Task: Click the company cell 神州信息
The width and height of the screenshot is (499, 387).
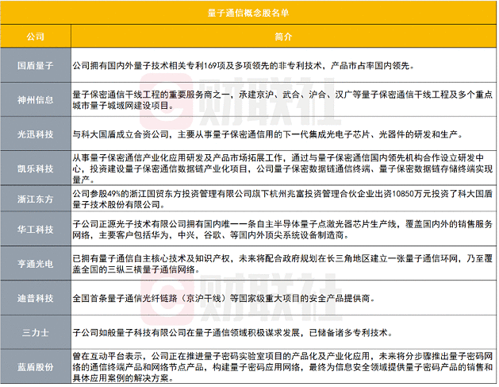Action: tap(36, 100)
